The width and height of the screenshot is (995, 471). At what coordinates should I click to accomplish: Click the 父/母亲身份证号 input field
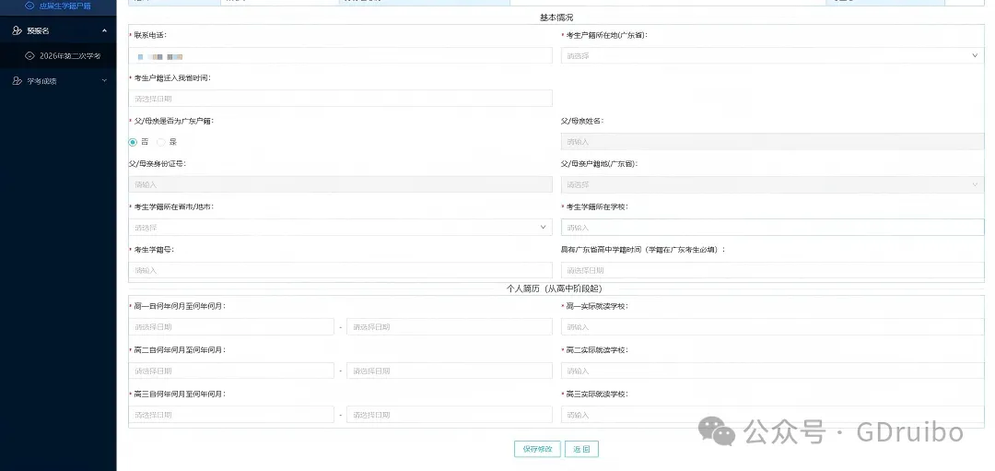(340, 184)
